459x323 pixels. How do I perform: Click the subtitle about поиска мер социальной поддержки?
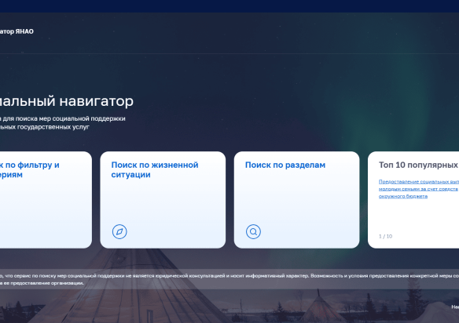click(x=63, y=122)
